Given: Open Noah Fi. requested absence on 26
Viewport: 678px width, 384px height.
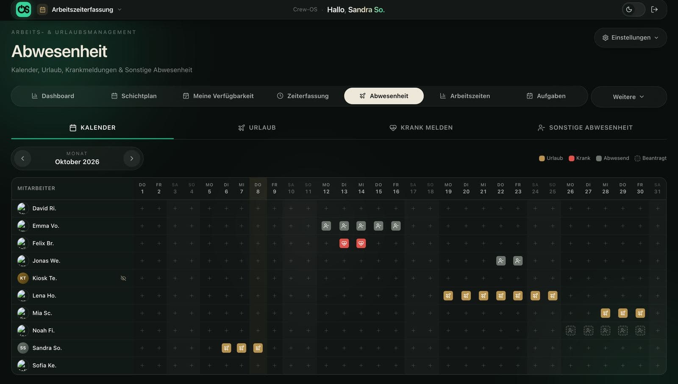Looking at the screenshot, I should [571, 331].
